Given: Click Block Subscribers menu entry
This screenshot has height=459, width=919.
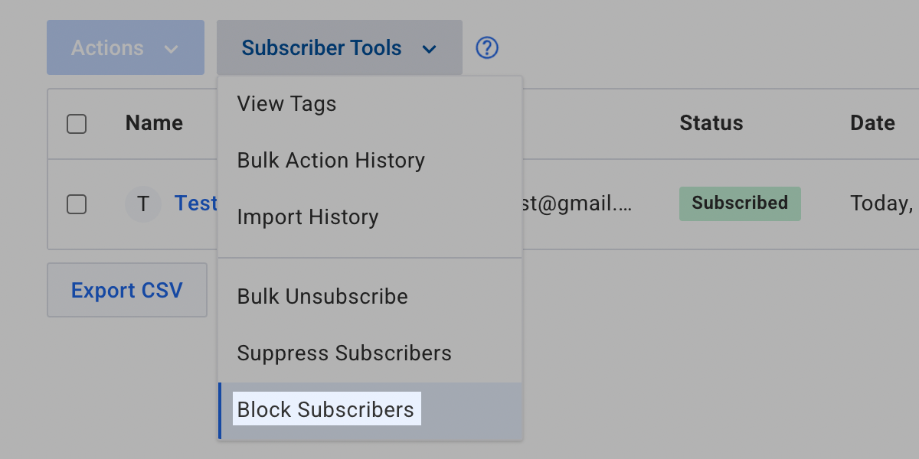Looking at the screenshot, I should 325,410.
